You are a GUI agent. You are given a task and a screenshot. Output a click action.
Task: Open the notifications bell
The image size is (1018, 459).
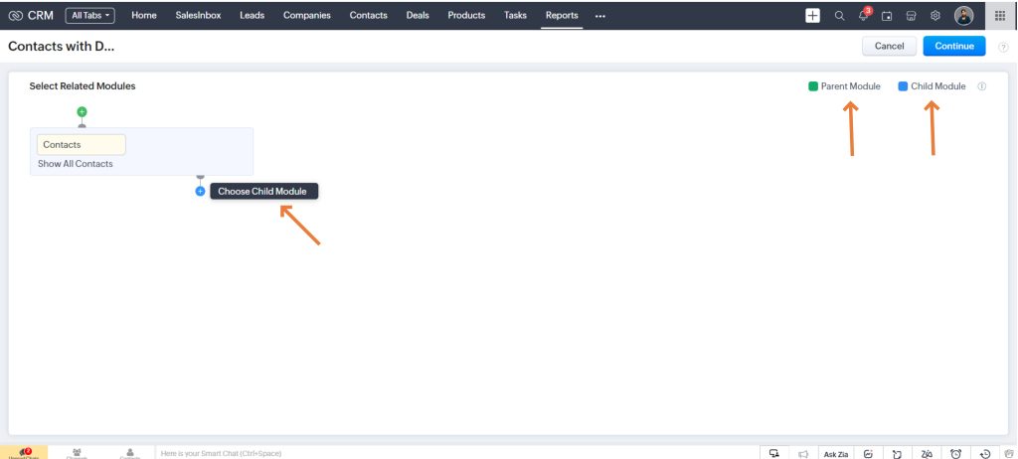(x=864, y=16)
